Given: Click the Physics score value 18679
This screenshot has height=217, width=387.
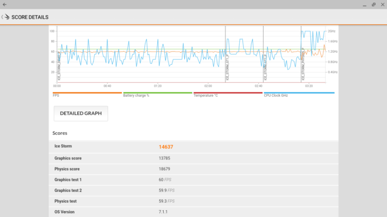Looking at the screenshot, I should pyautogui.click(x=164, y=169).
